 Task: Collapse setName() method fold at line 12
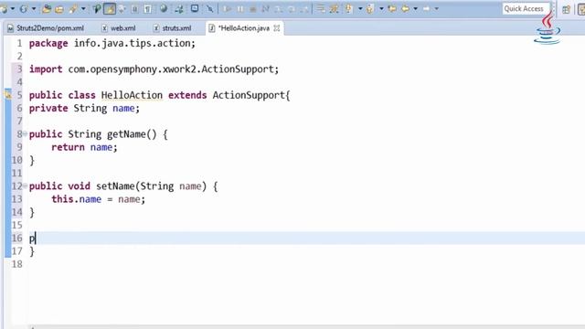(x=25, y=186)
